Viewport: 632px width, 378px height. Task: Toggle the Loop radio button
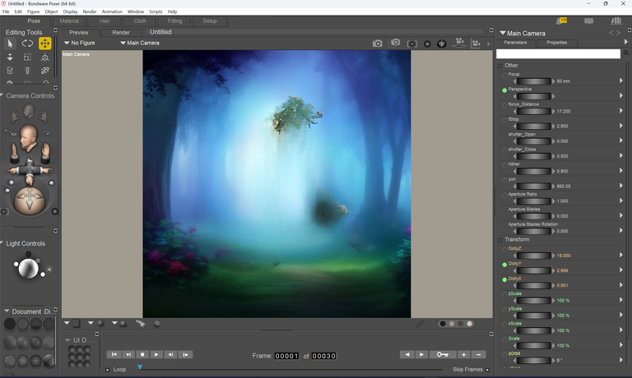[108, 370]
